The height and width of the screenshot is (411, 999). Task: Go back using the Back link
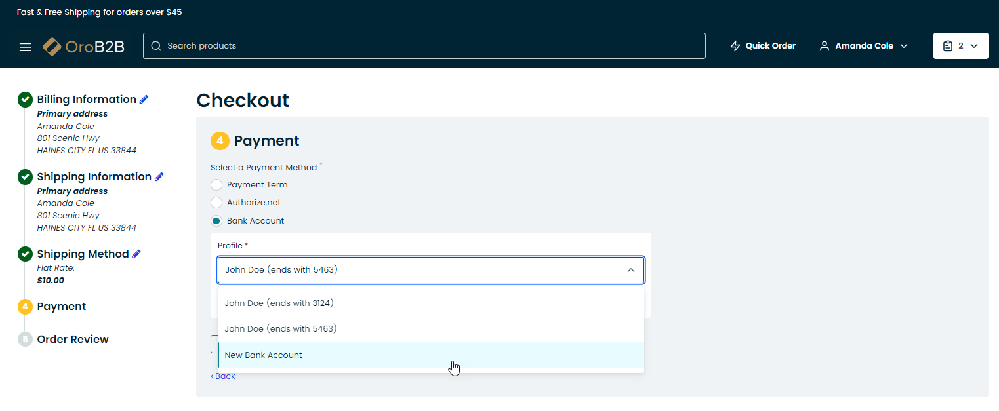tap(223, 376)
